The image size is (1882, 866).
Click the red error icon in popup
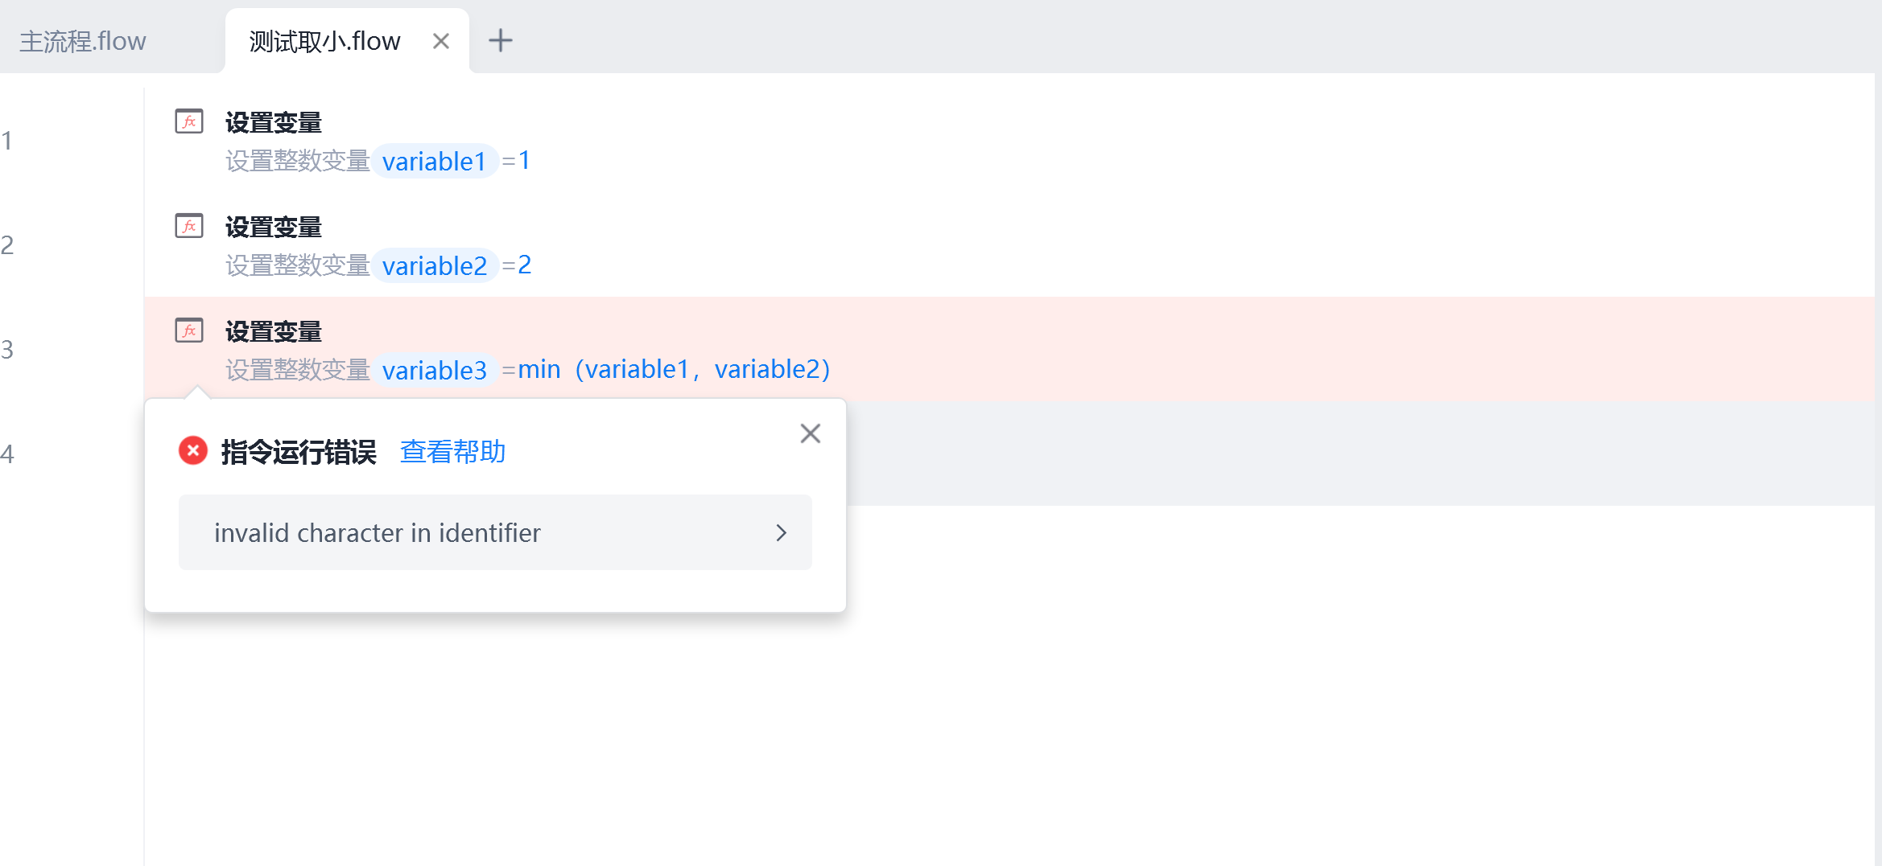(193, 451)
